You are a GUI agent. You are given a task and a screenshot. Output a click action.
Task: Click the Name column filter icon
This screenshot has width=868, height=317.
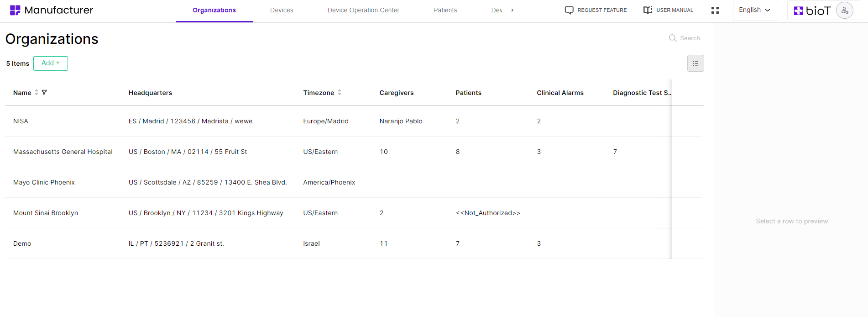coord(44,92)
